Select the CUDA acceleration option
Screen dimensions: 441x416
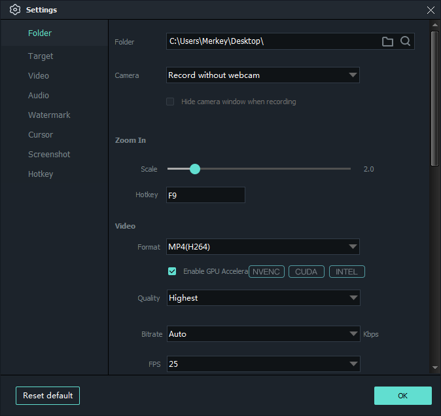click(306, 272)
